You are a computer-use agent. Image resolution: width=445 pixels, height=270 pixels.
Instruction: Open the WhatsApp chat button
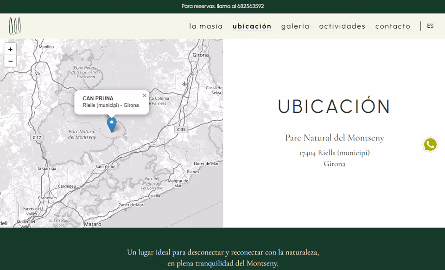430,145
